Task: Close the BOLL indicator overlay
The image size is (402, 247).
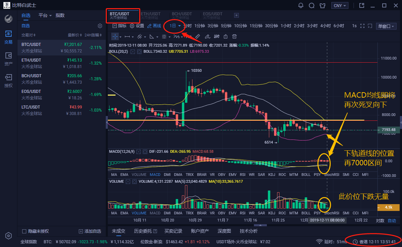Action: [139, 51]
